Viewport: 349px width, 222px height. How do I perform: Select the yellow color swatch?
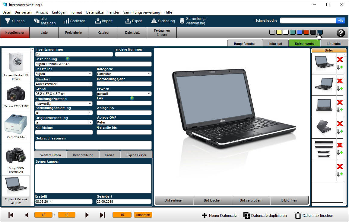tap(279, 32)
